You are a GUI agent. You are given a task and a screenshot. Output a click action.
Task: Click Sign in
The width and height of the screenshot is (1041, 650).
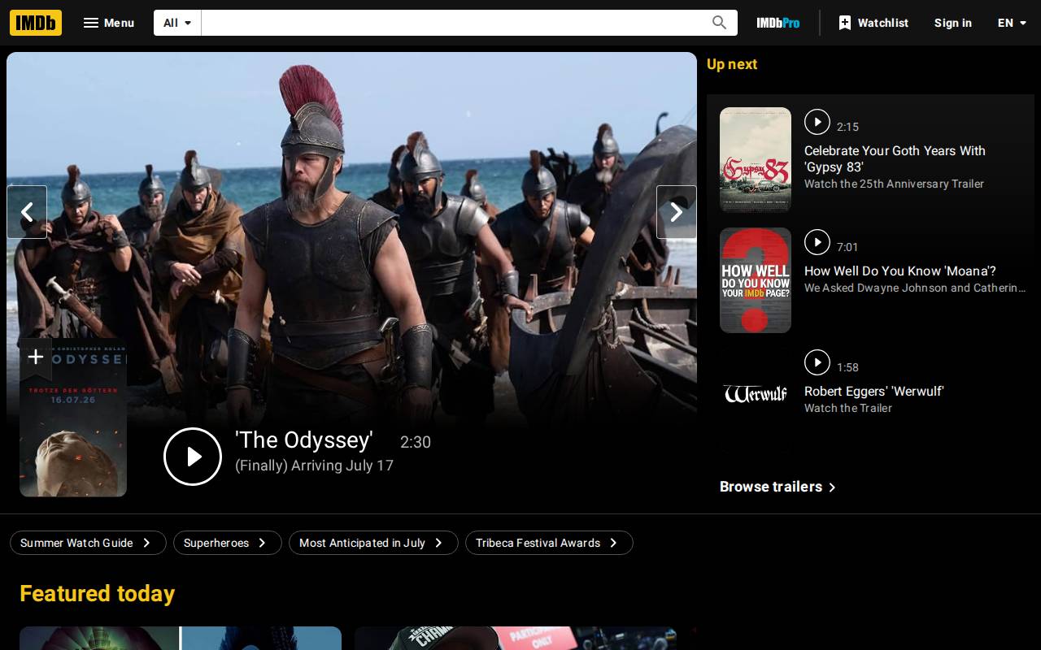pos(953,23)
